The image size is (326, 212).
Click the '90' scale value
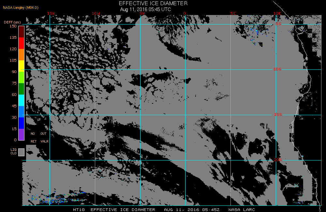coord(14,72)
